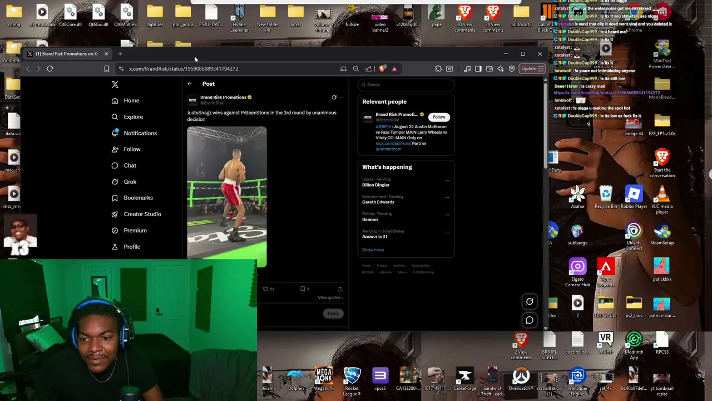Select the Wallpaper Engine desktop icon

(577, 382)
